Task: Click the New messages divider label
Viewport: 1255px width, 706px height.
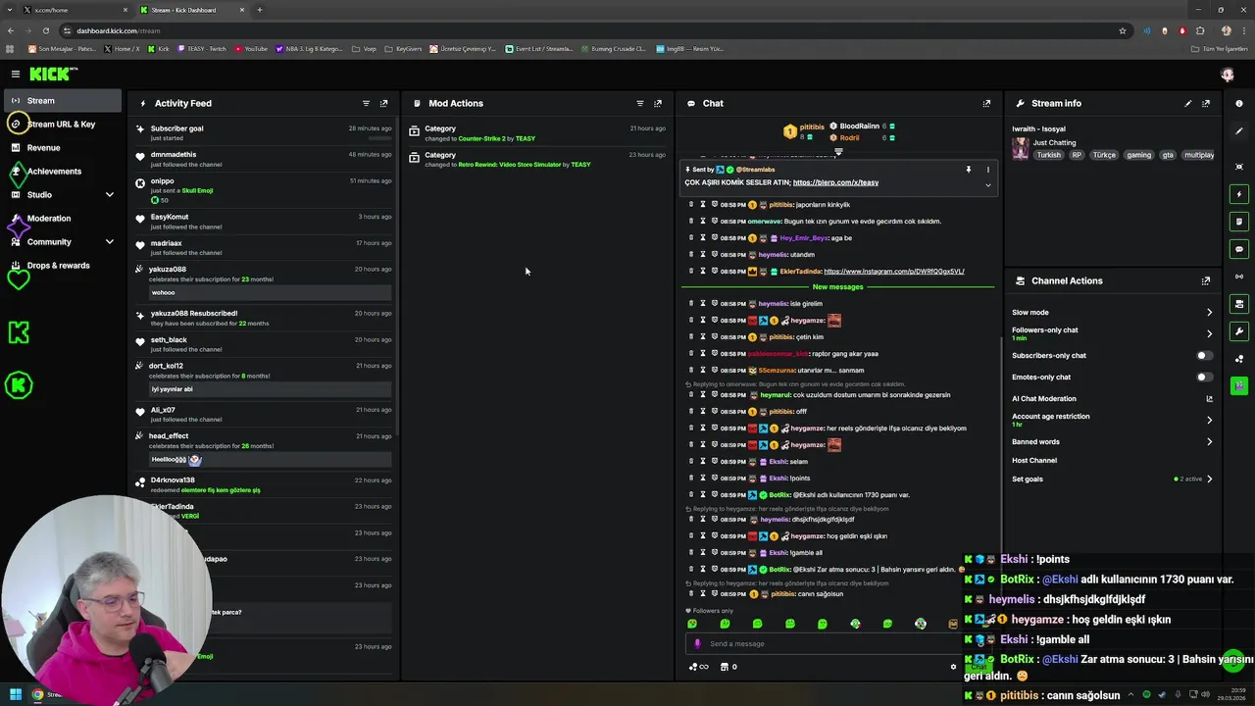Action: coord(837,287)
